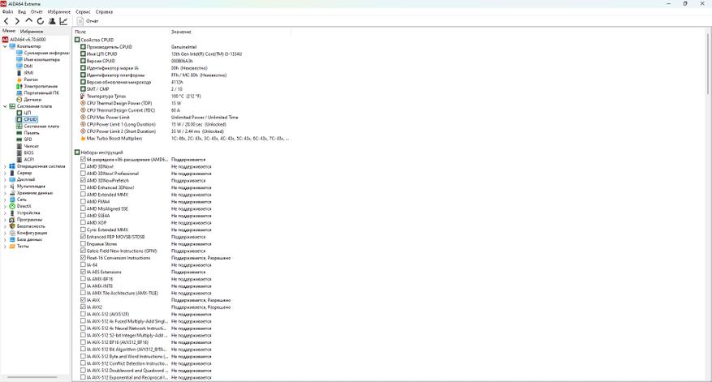Click the Float-16 Conversion Instructions checkbox

pyautogui.click(x=83, y=258)
